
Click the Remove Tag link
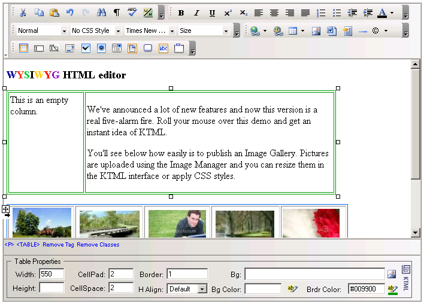point(58,245)
